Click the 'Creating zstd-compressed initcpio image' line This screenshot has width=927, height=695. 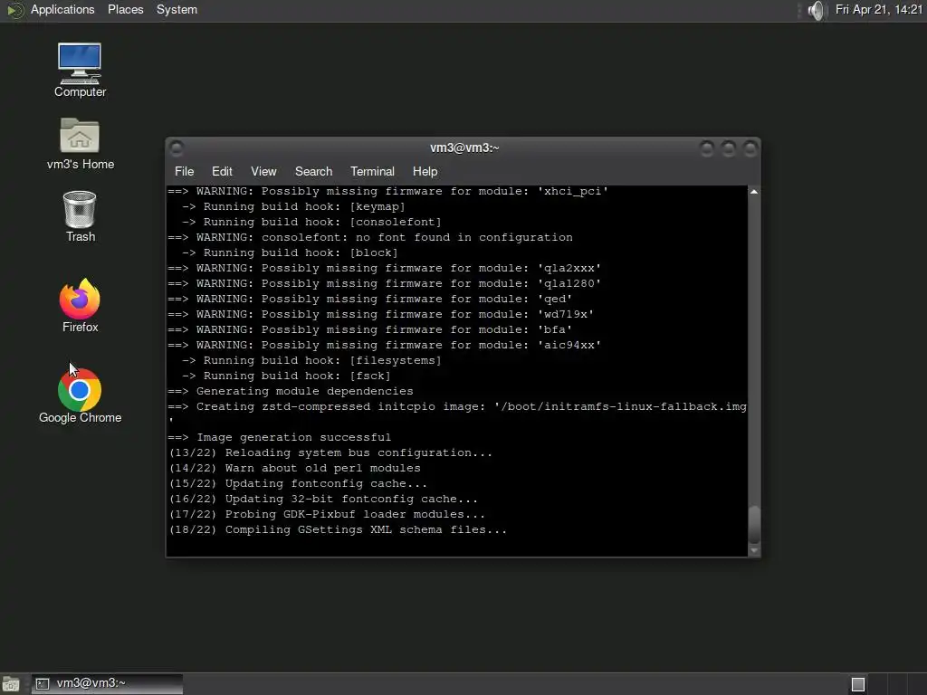457,406
